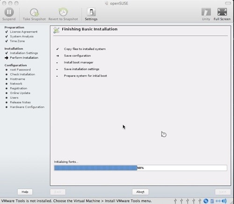Image resolution: width=234 pixels, height=204 pixels.
Task: Click the installation progress bar
Action: (x=140, y=168)
